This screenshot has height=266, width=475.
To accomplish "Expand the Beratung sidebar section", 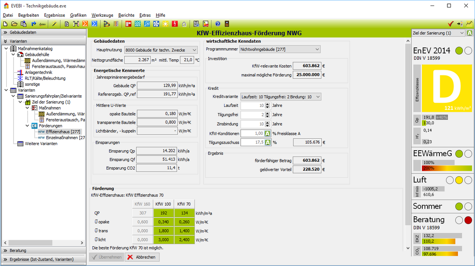I will [44, 250].
